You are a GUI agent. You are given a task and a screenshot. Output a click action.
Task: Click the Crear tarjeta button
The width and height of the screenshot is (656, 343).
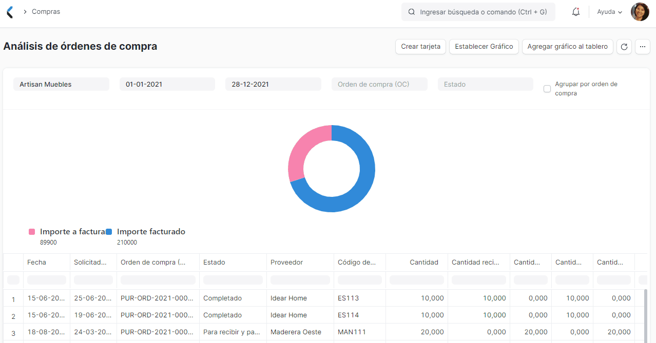pyautogui.click(x=420, y=46)
